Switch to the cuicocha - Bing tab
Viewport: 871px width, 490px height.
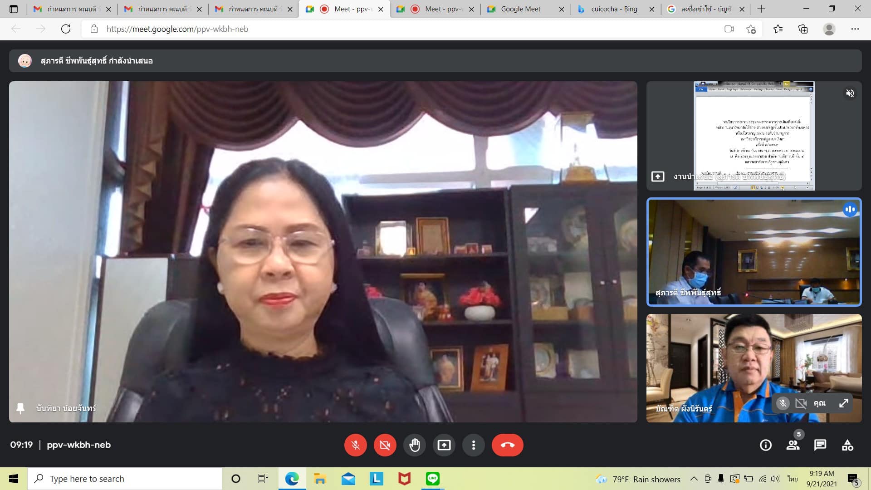click(614, 9)
